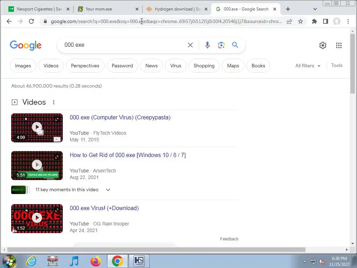Viewport: 357px width, 268px height.
Task: Select the Shopping filter chip
Action: click(204, 66)
